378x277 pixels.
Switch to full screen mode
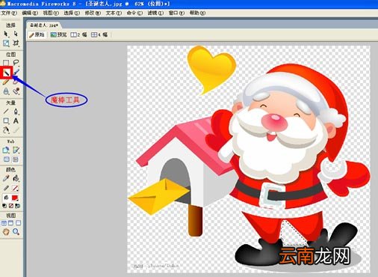click(x=18, y=223)
